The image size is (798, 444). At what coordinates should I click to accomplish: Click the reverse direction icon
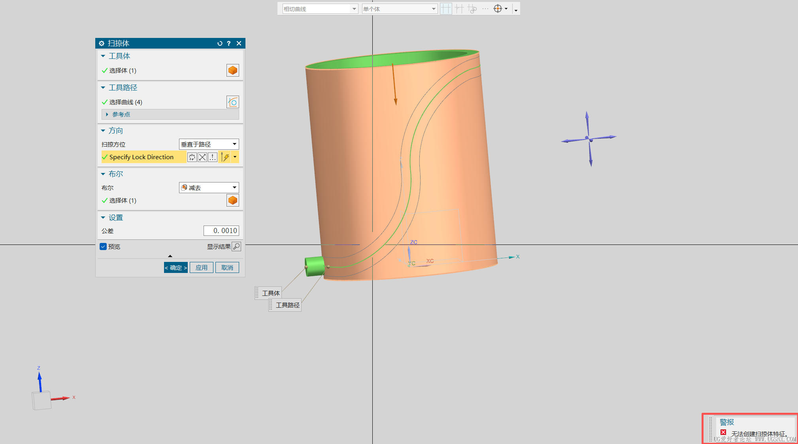202,157
